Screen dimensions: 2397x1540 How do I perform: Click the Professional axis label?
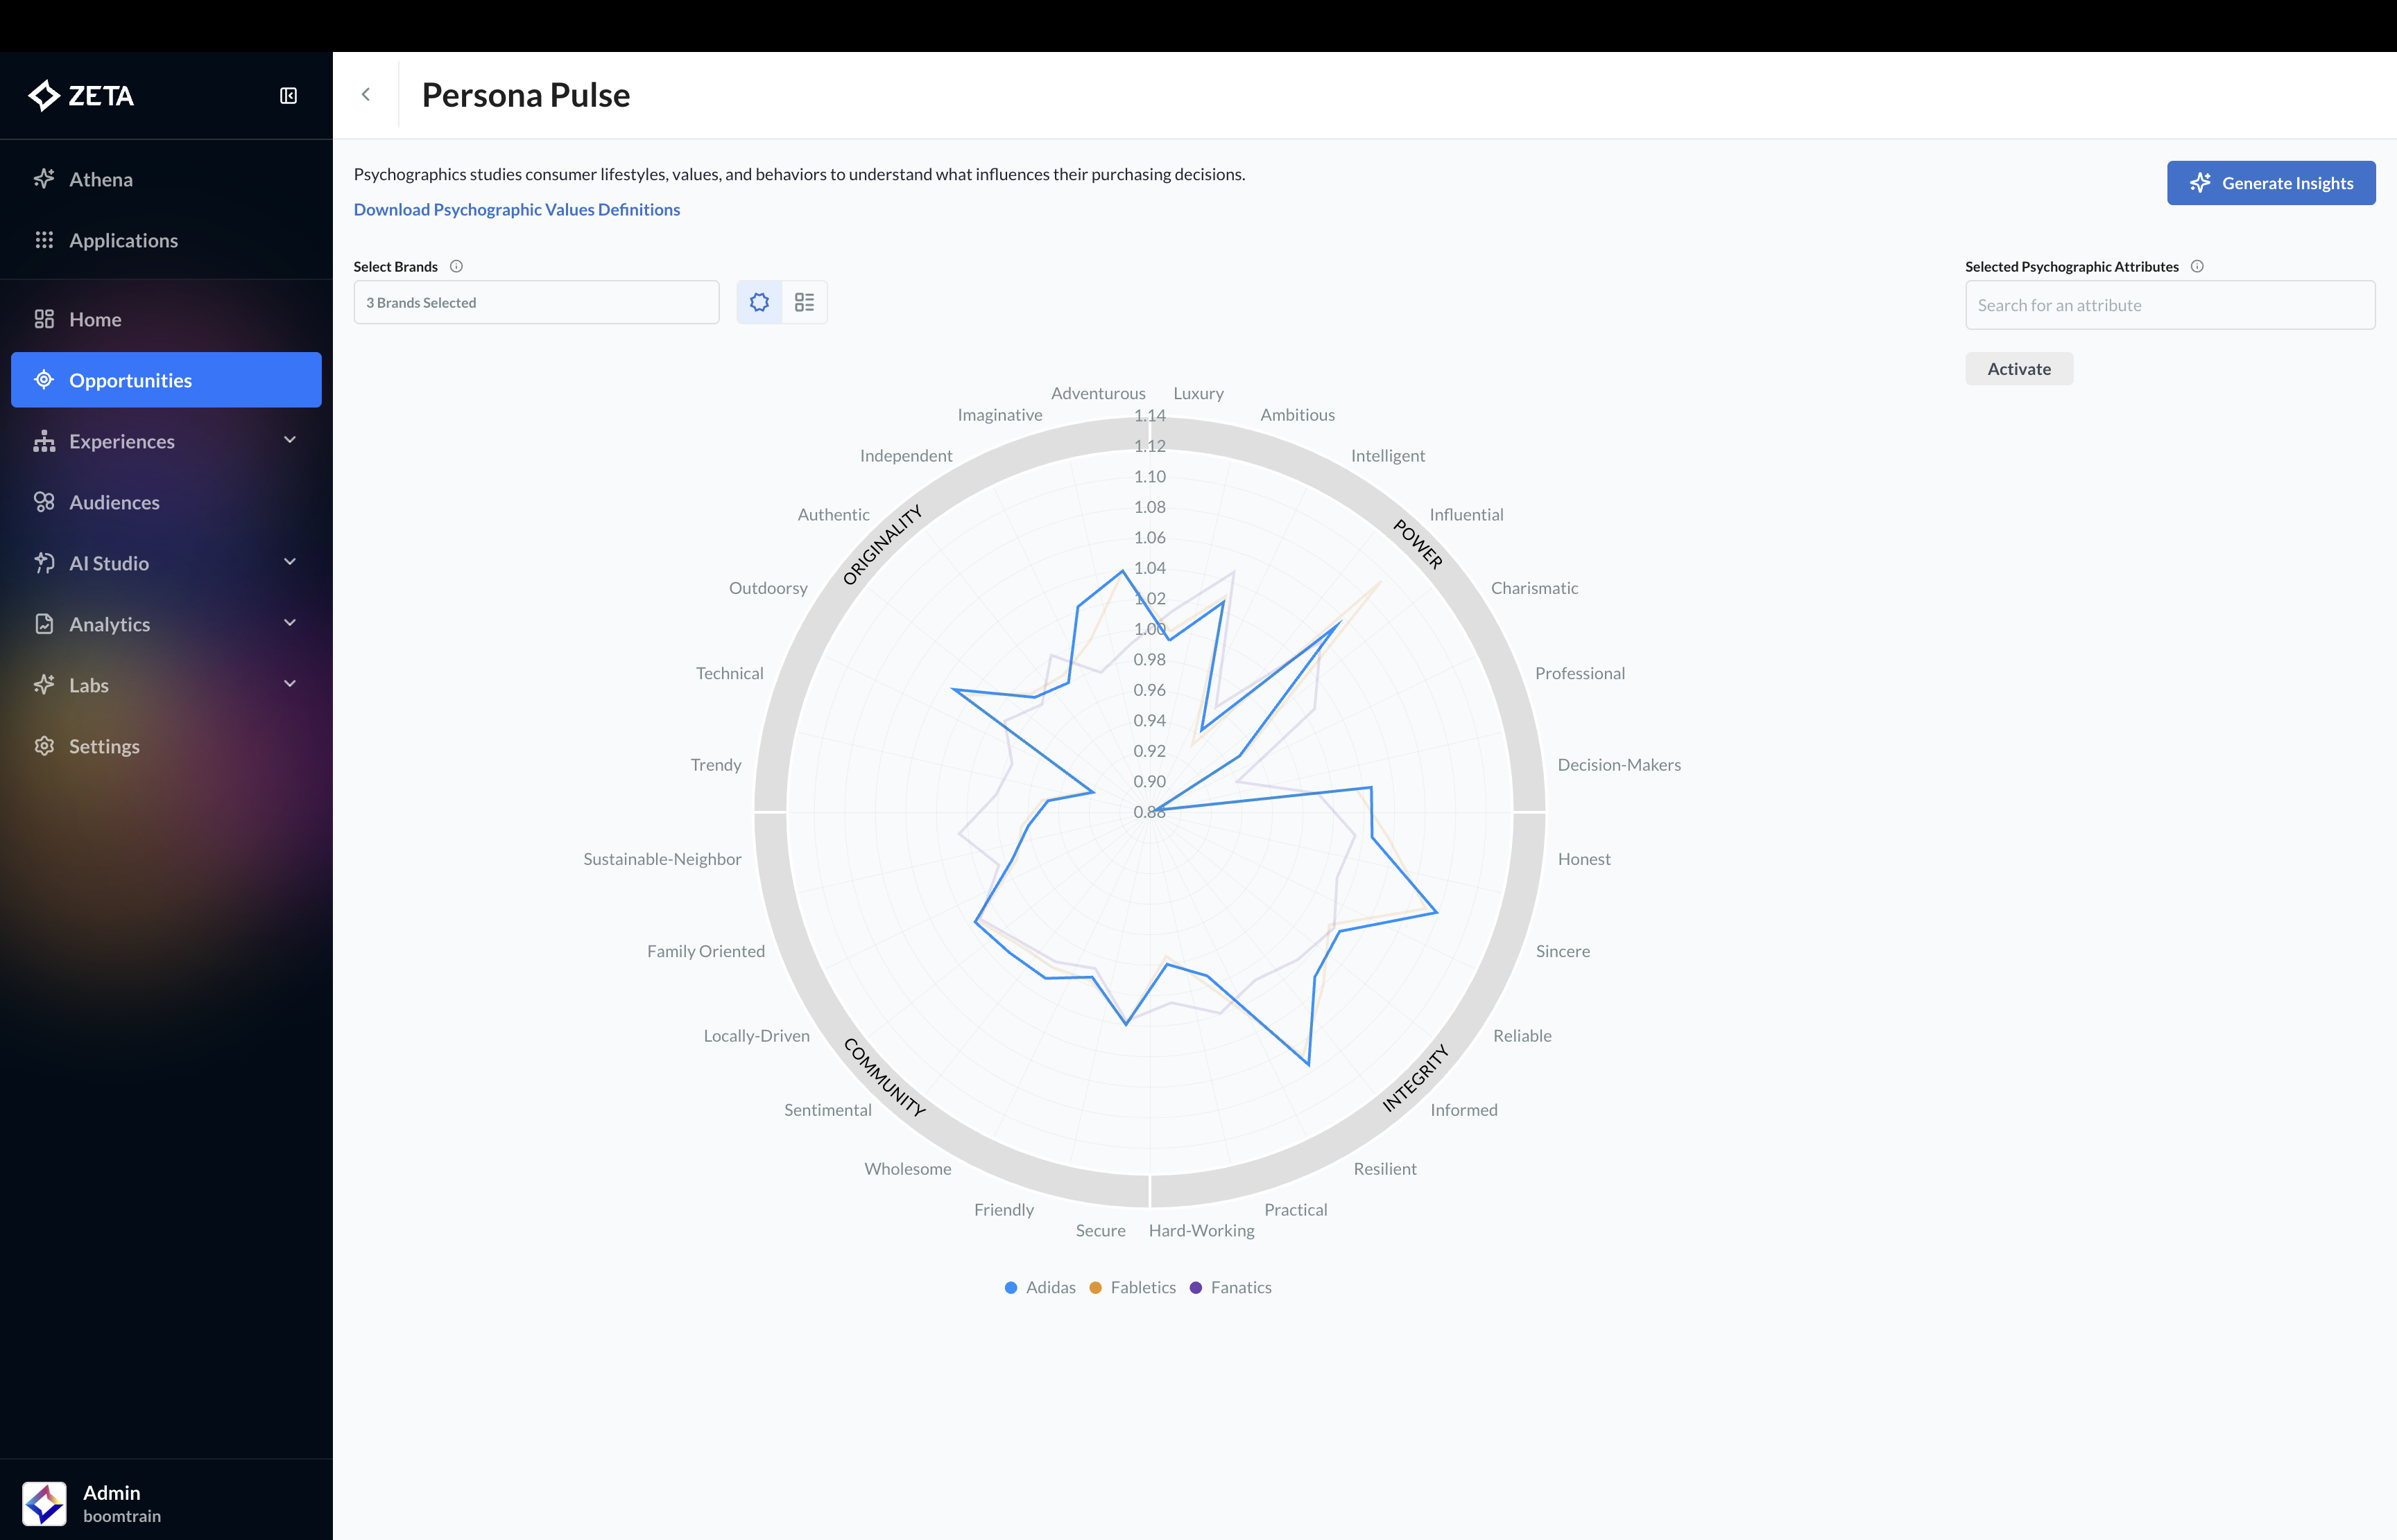coord(1580,674)
